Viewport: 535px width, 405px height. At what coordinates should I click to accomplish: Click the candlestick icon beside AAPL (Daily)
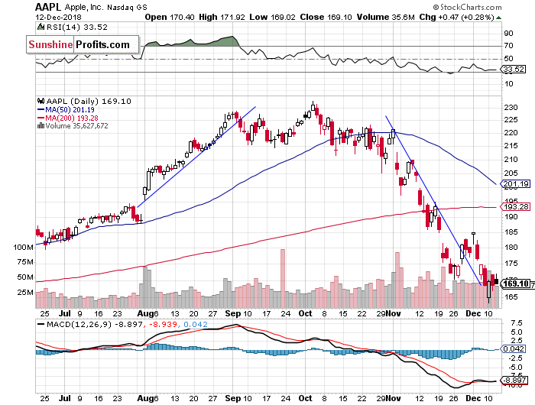coord(41,102)
